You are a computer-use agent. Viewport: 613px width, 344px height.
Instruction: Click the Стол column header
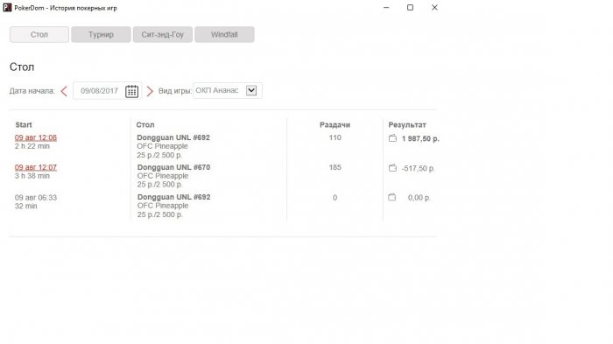145,124
